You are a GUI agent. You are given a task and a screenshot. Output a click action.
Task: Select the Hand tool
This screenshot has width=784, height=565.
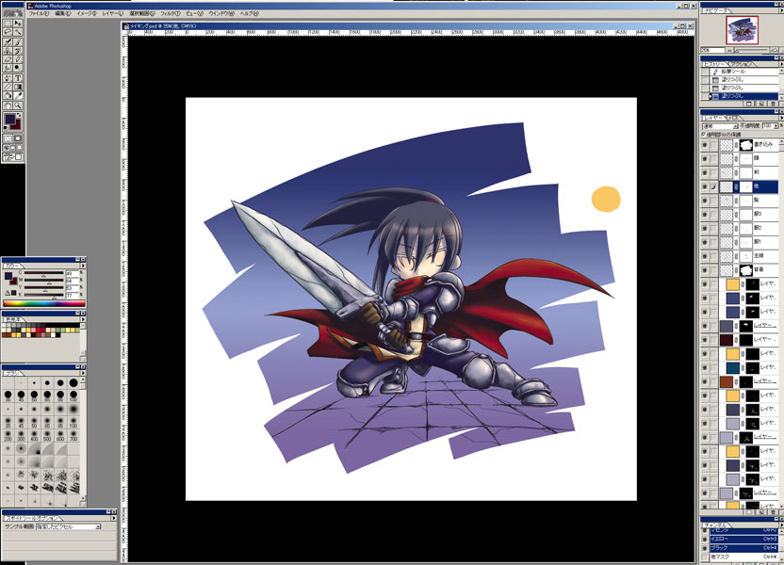click(8, 105)
